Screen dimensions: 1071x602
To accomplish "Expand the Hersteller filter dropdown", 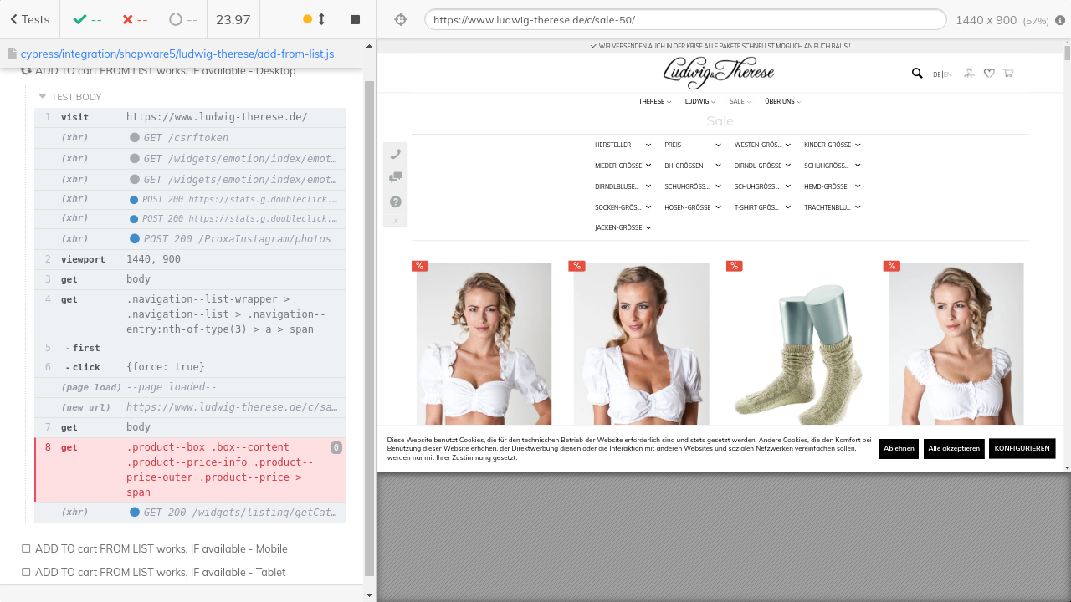I will 623,145.
